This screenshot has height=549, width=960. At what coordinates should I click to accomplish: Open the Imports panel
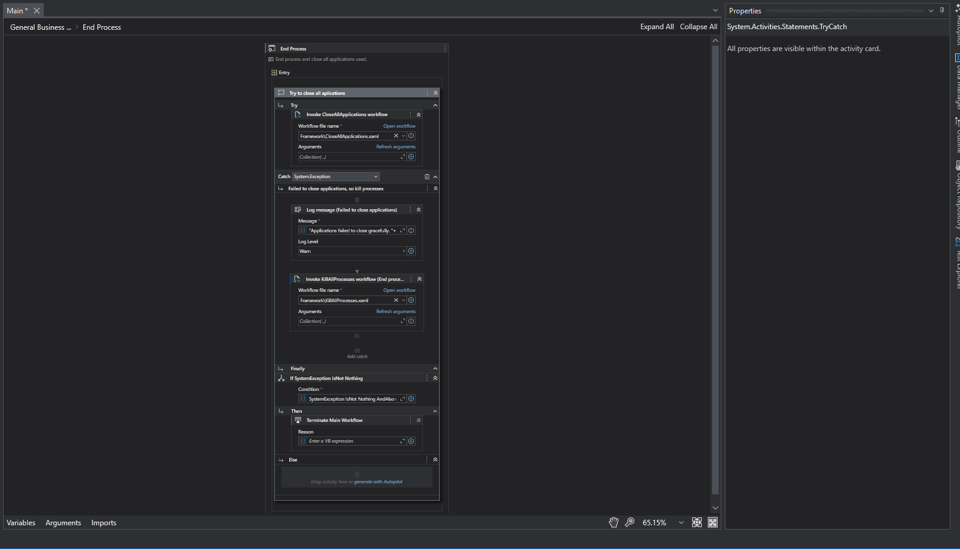pos(104,523)
